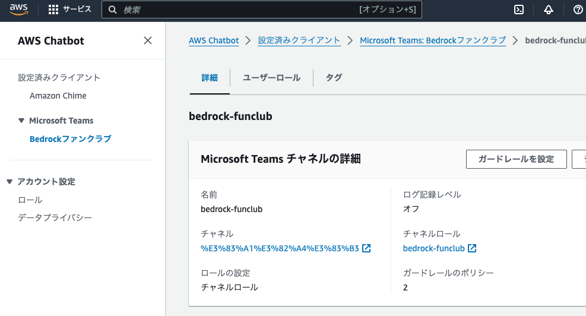Open データプライバシー in the sidebar
This screenshot has width=586, height=316.
[x=55, y=217]
